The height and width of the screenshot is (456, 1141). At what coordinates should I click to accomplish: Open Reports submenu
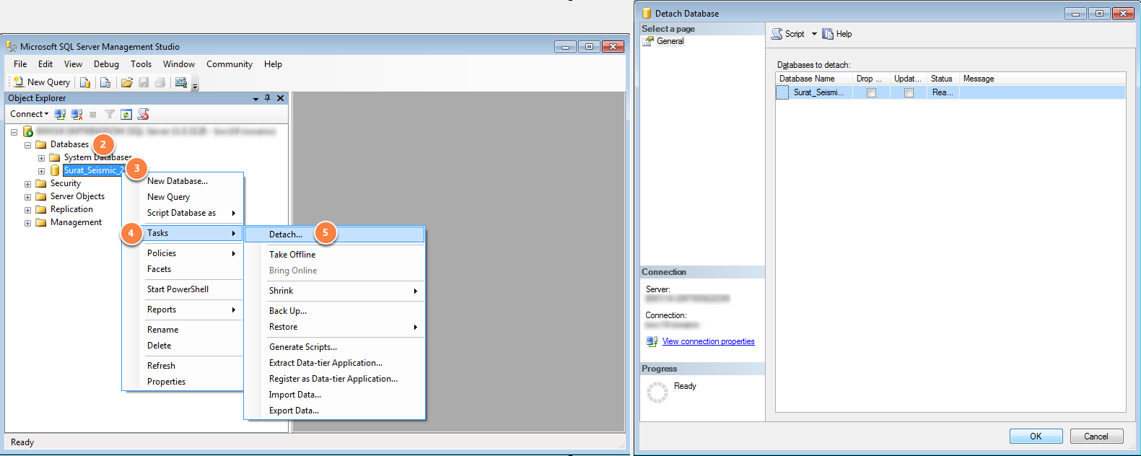click(183, 310)
